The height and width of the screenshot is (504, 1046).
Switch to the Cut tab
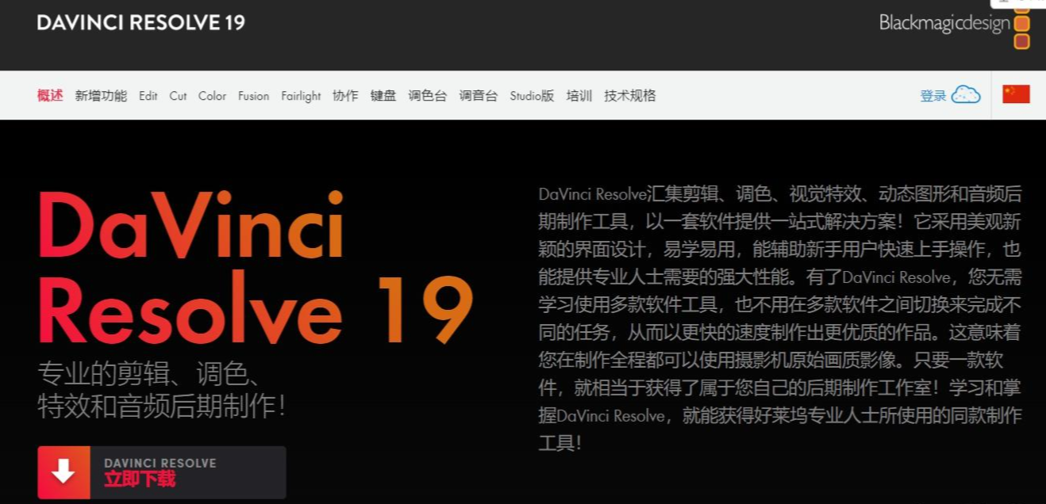(x=178, y=96)
